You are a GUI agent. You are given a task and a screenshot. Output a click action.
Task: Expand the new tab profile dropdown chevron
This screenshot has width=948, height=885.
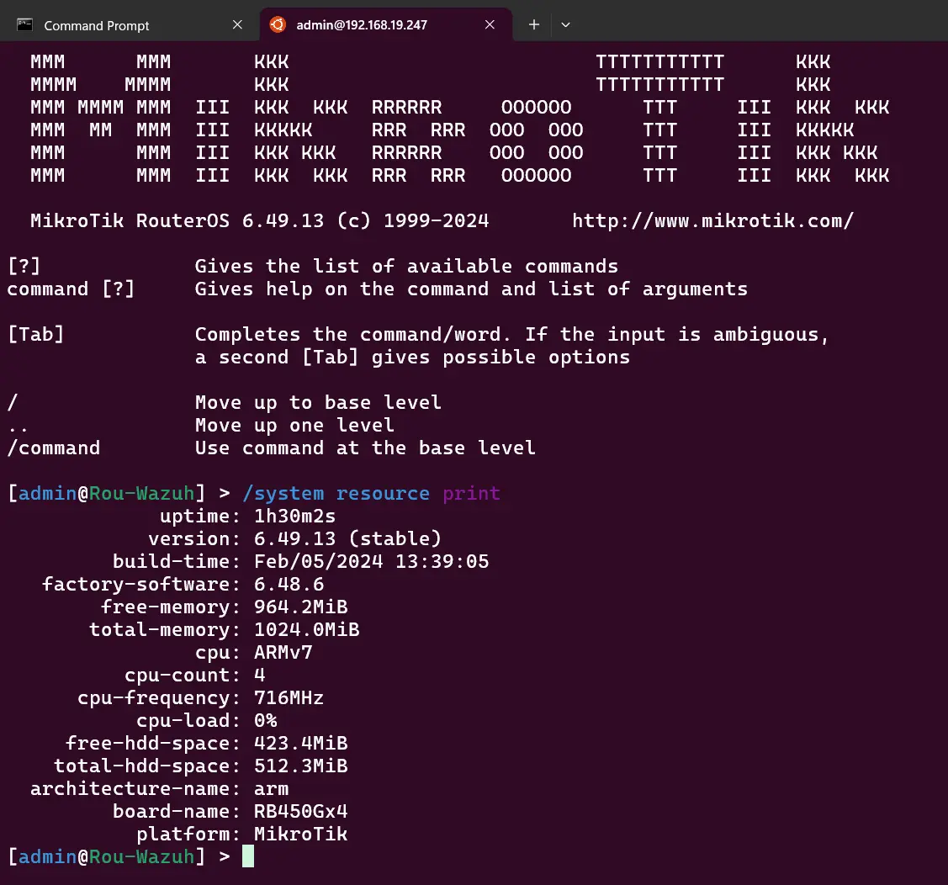tap(565, 25)
